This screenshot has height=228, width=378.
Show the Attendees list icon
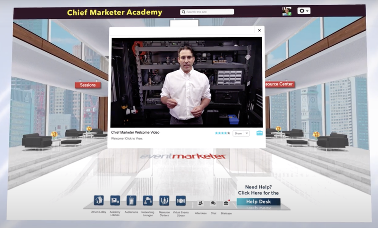200,203
